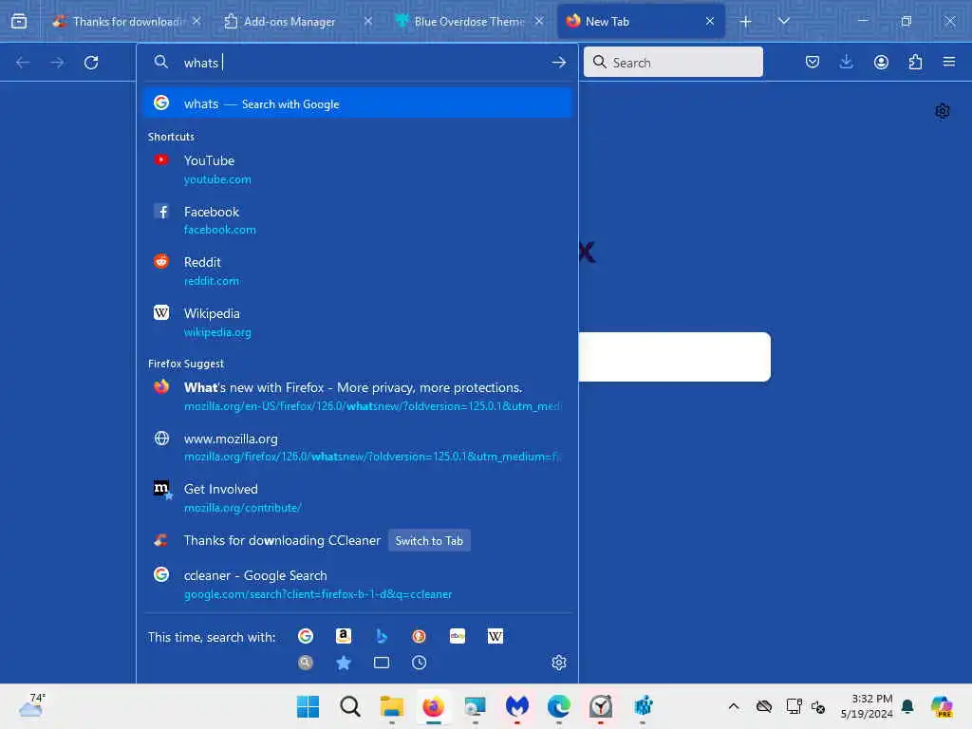Close the Thanks for downloading tab
This screenshot has height=729, width=972.
pyautogui.click(x=196, y=22)
